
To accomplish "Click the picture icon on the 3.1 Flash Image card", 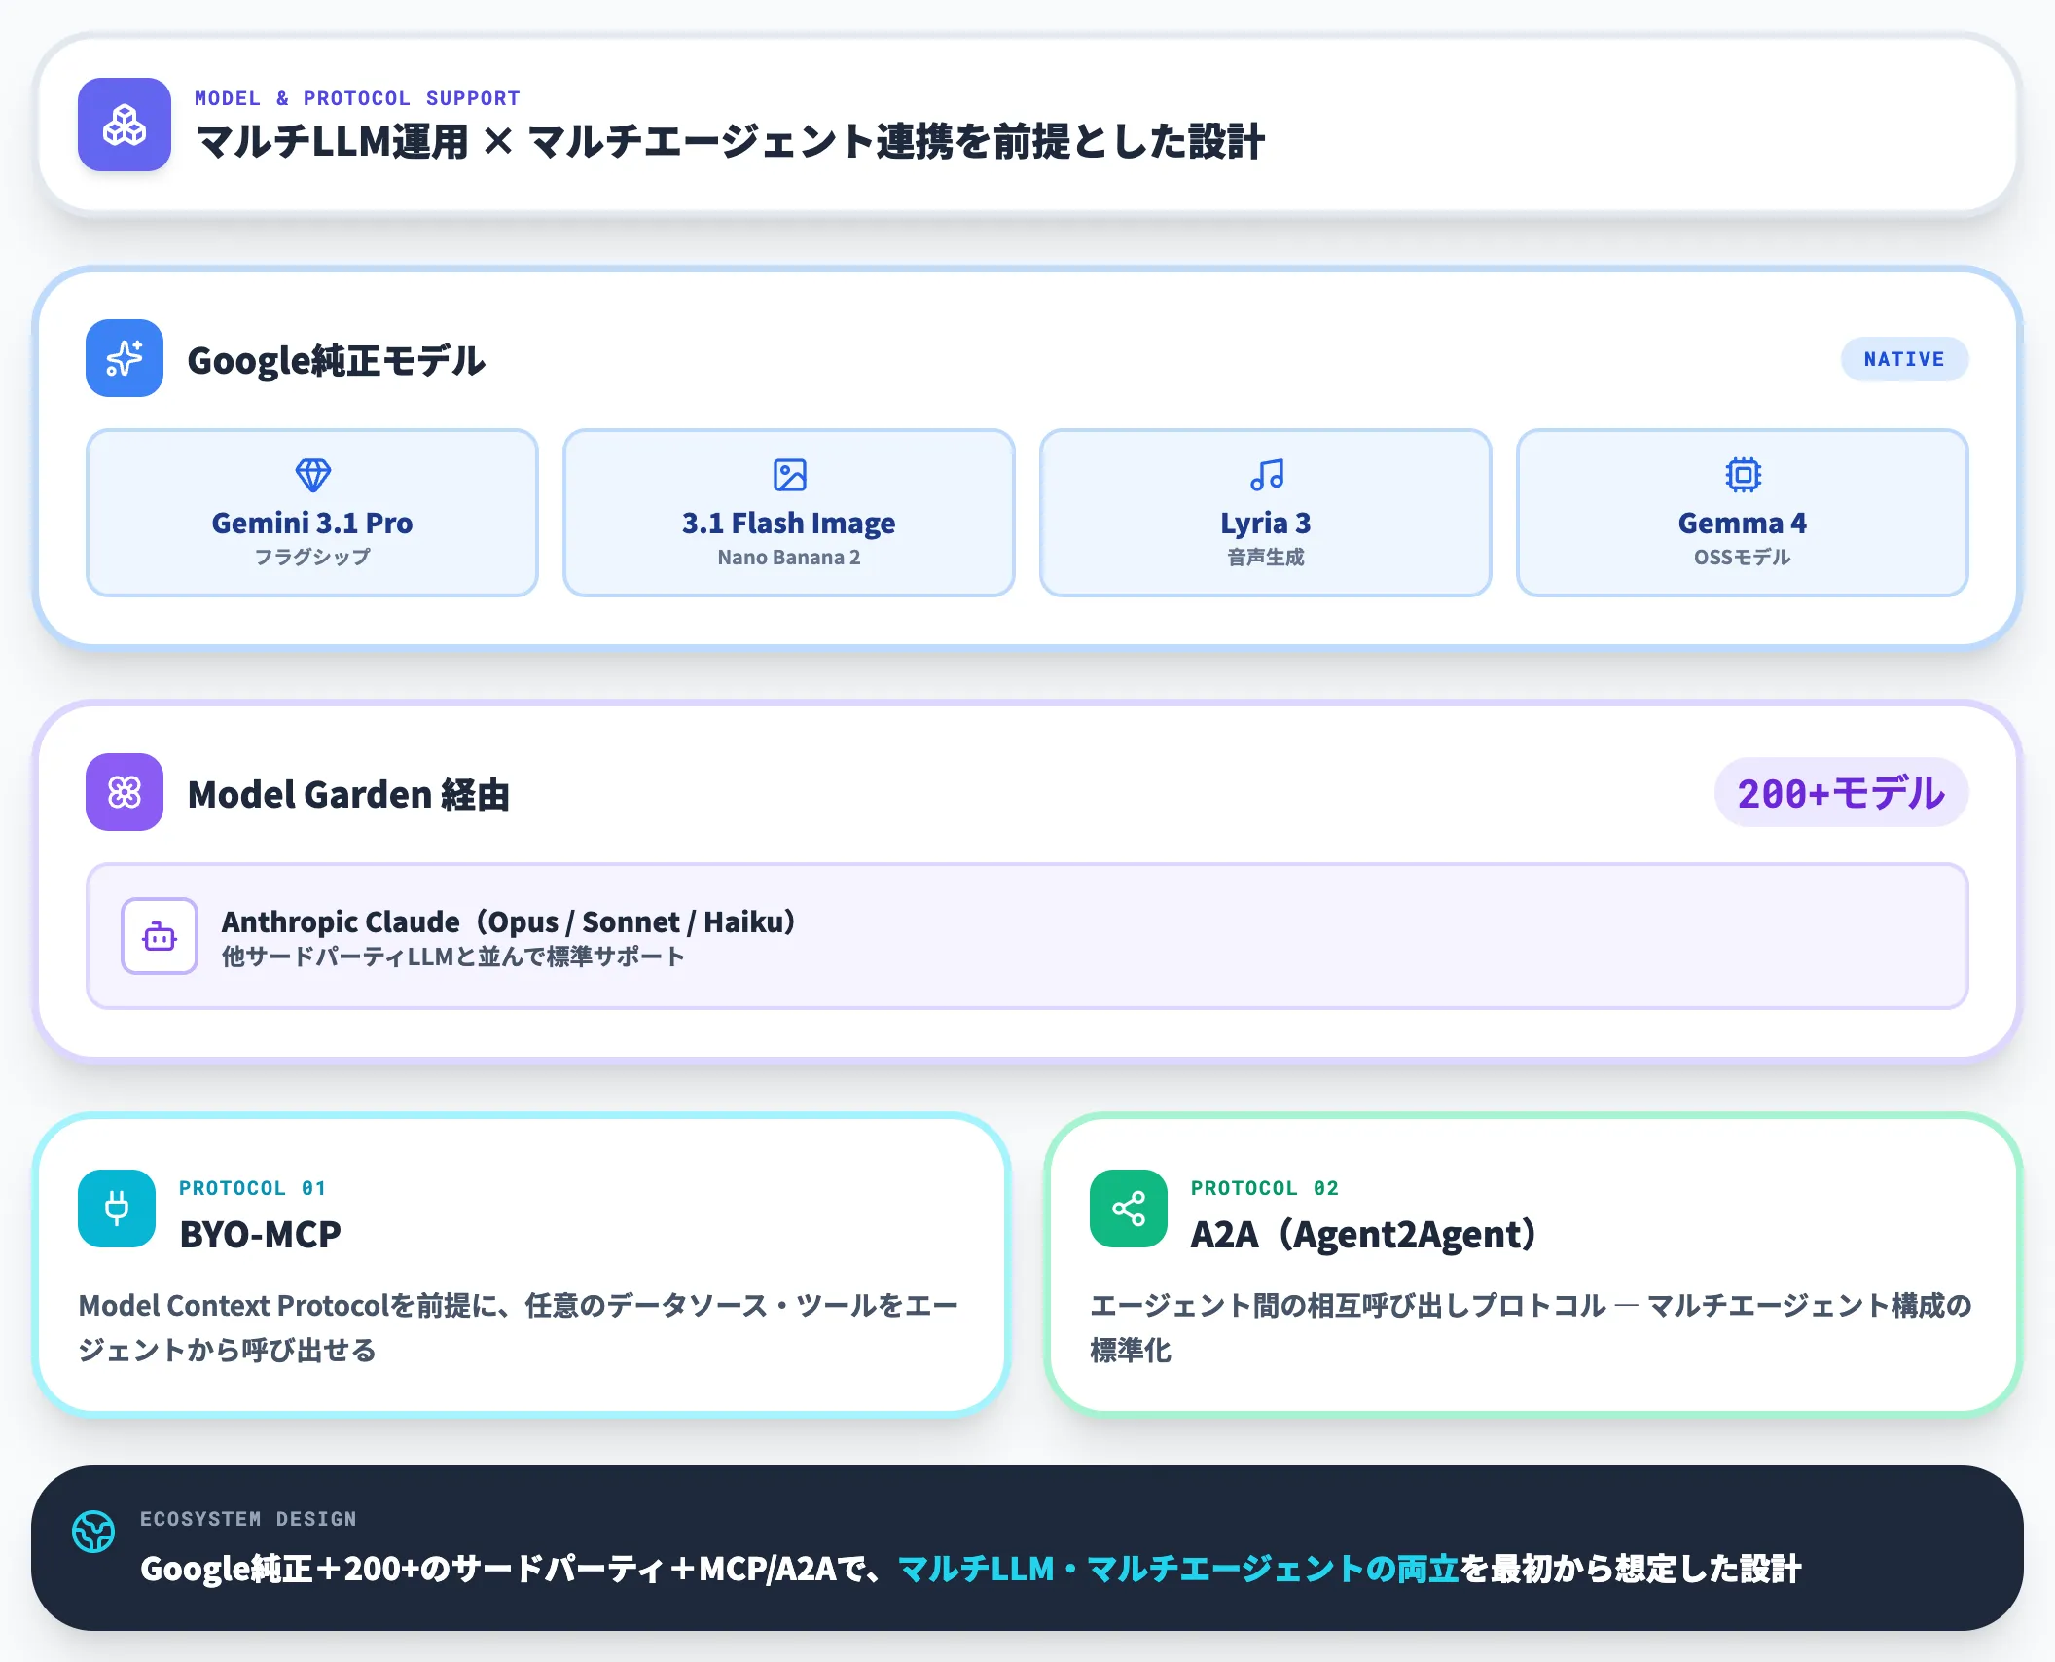I will (x=787, y=474).
